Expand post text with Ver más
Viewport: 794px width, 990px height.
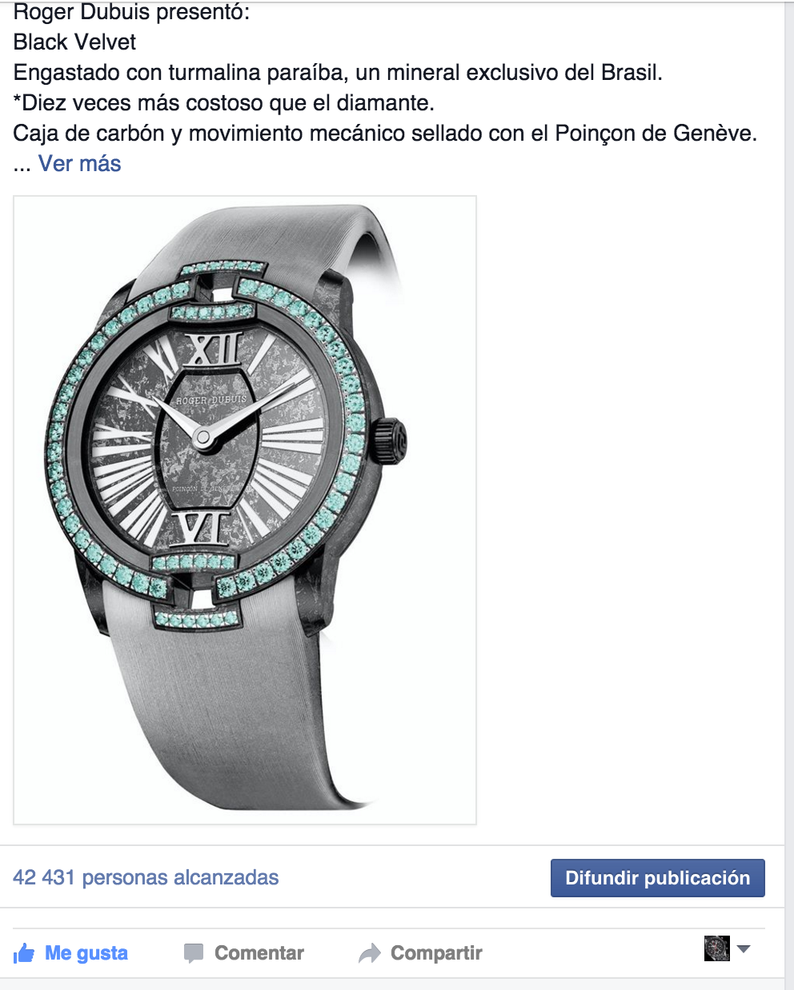(x=80, y=164)
